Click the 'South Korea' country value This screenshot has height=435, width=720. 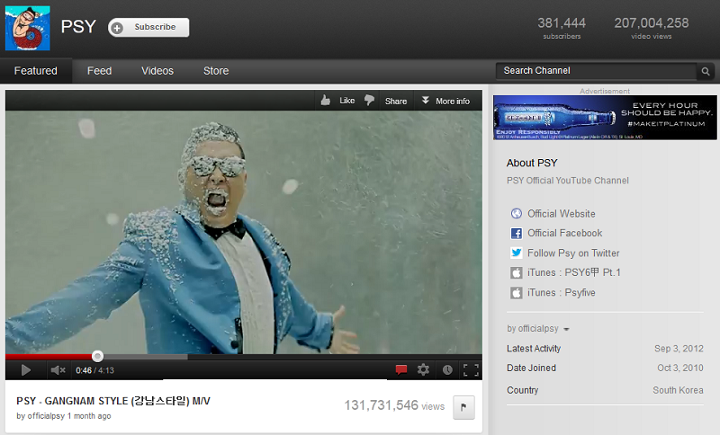(x=678, y=390)
